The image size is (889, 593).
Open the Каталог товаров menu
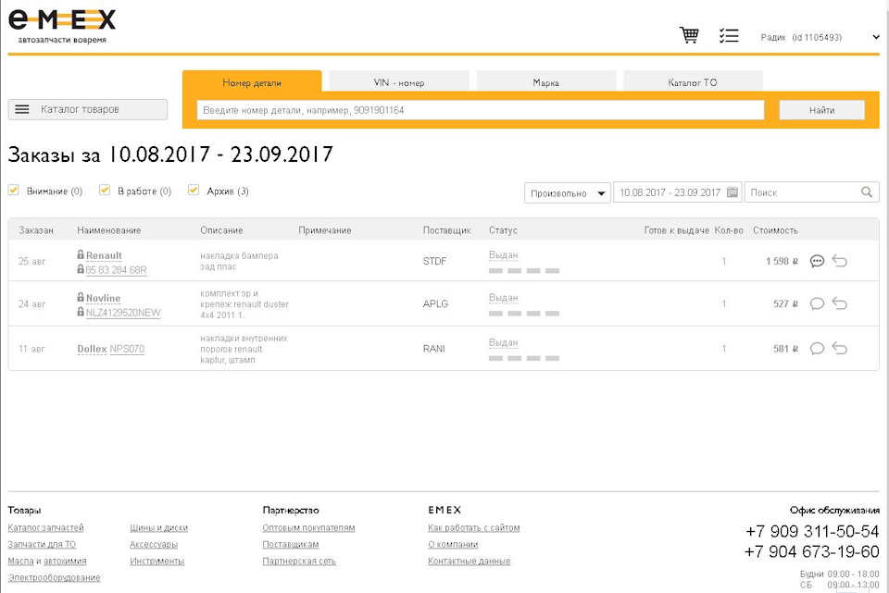pos(87,108)
